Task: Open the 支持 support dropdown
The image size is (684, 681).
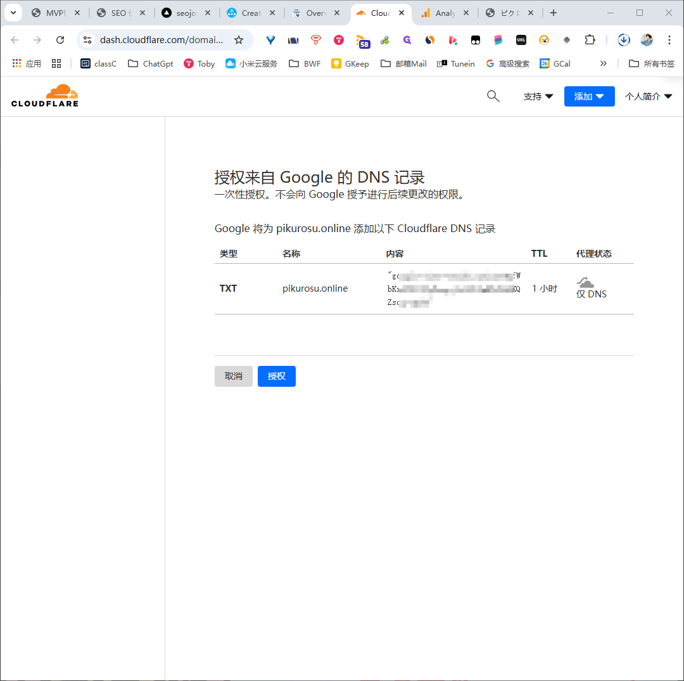Action: point(538,96)
